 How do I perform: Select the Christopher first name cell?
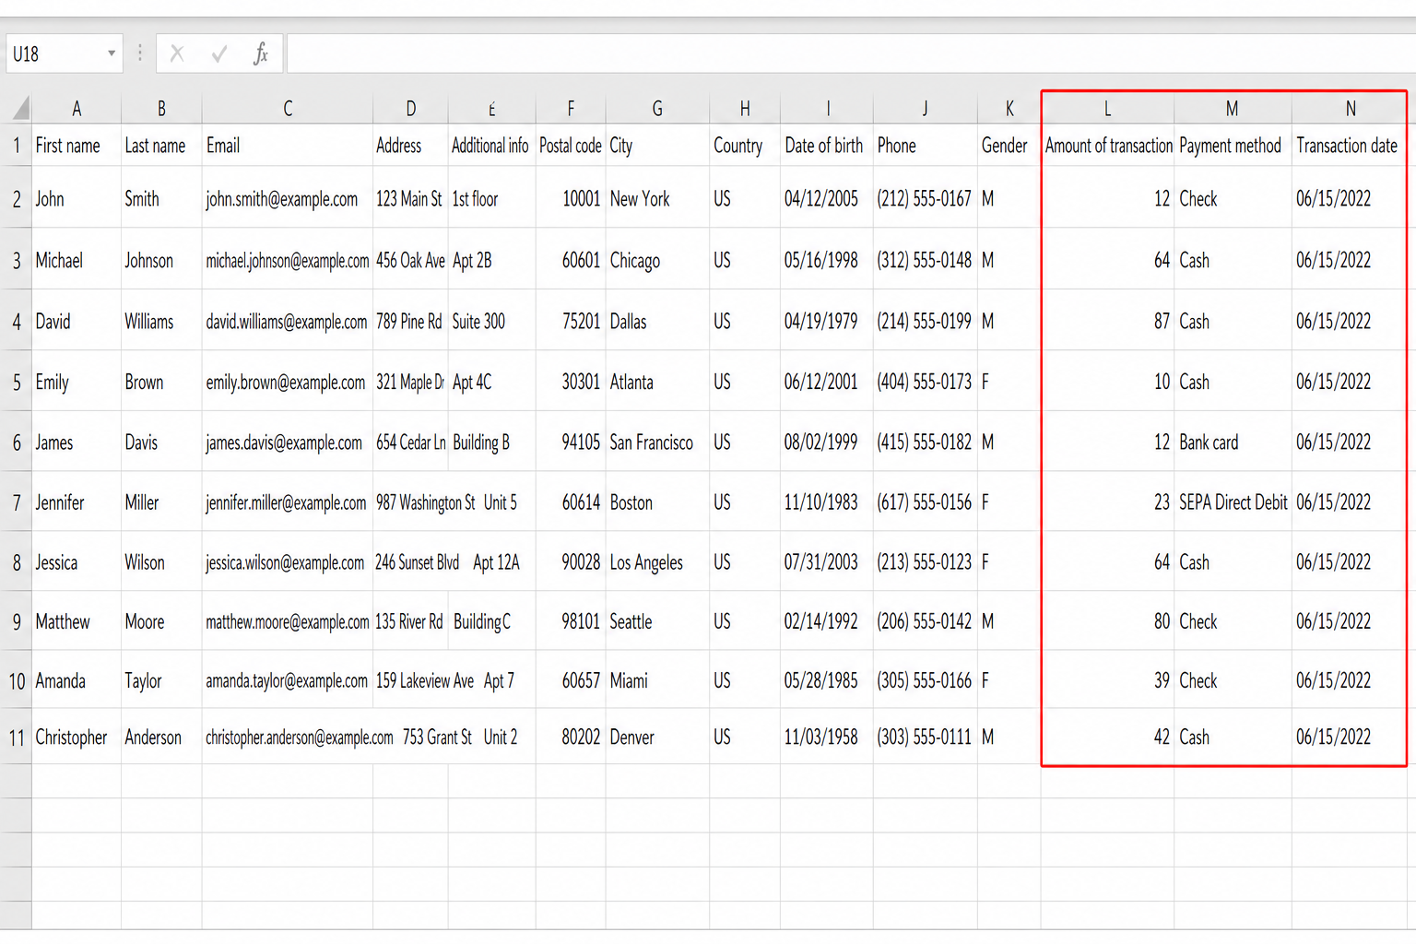click(77, 737)
